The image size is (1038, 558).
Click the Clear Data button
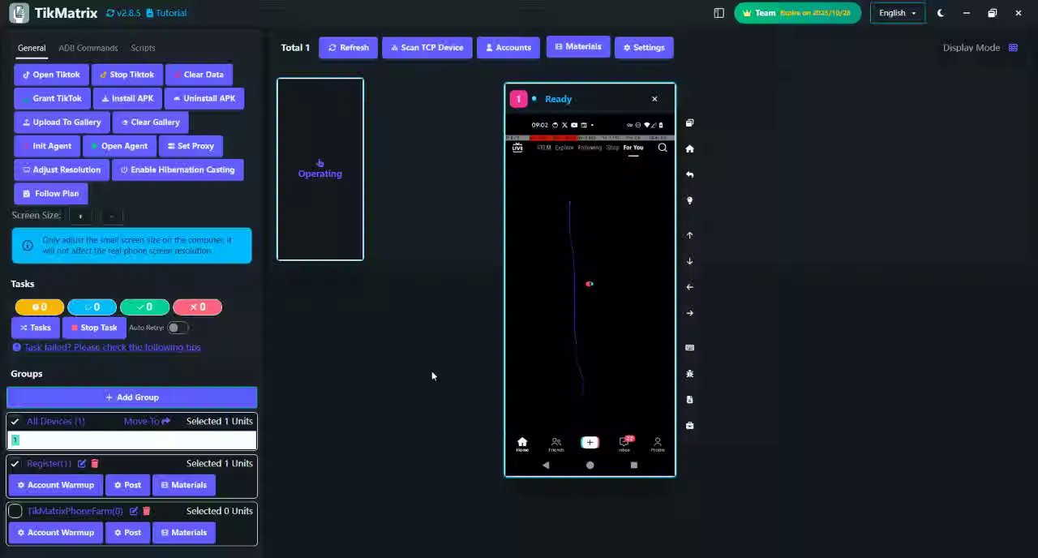199,75
